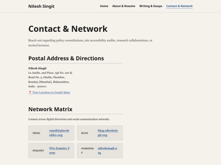Screen dimensions: 221x165
Task: Open the Wix Enquiry Form link
Action: coord(59,150)
